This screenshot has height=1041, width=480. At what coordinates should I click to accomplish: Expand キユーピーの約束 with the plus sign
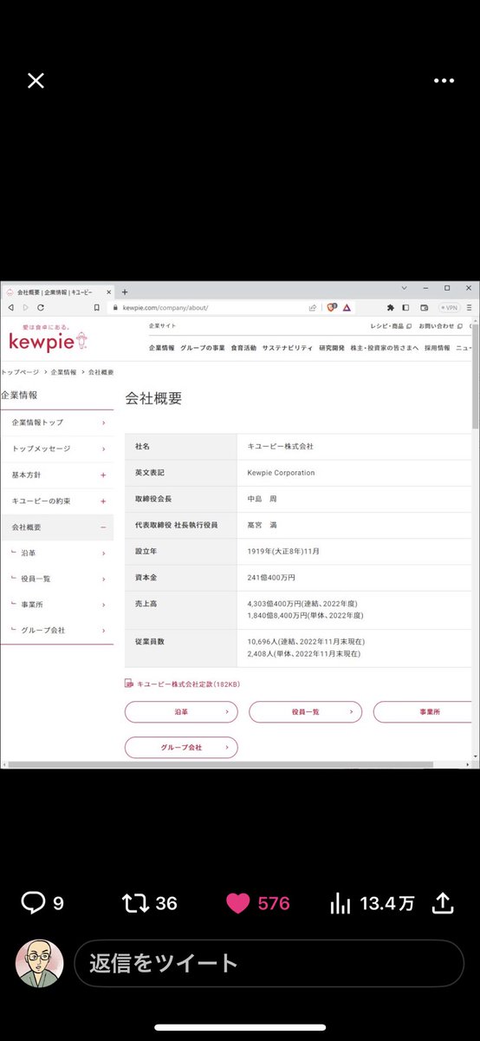(103, 501)
